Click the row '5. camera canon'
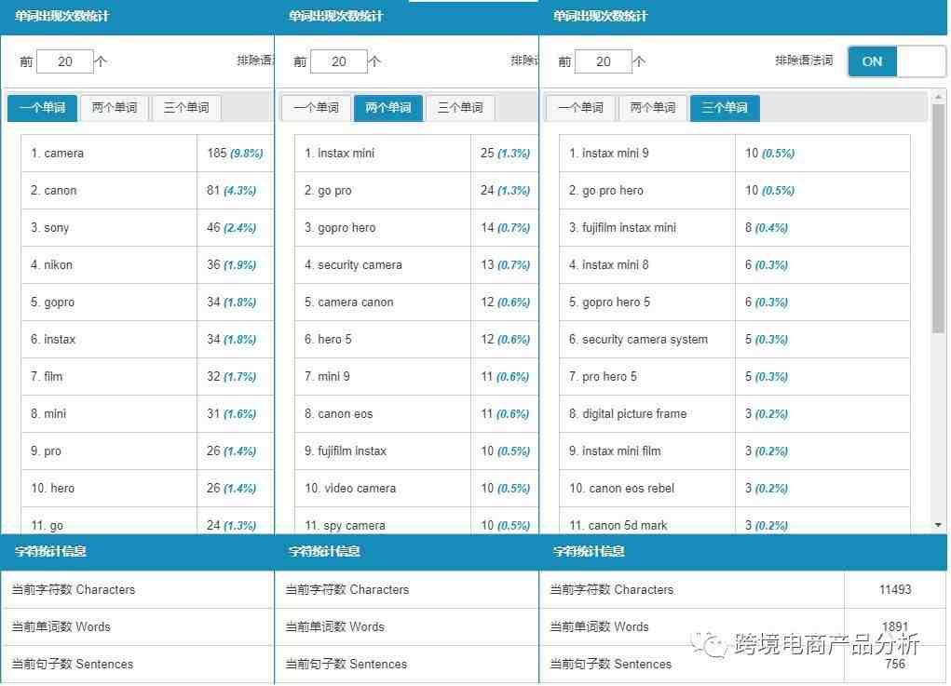The height and width of the screenshot is (686, 951). pos(416,302)
